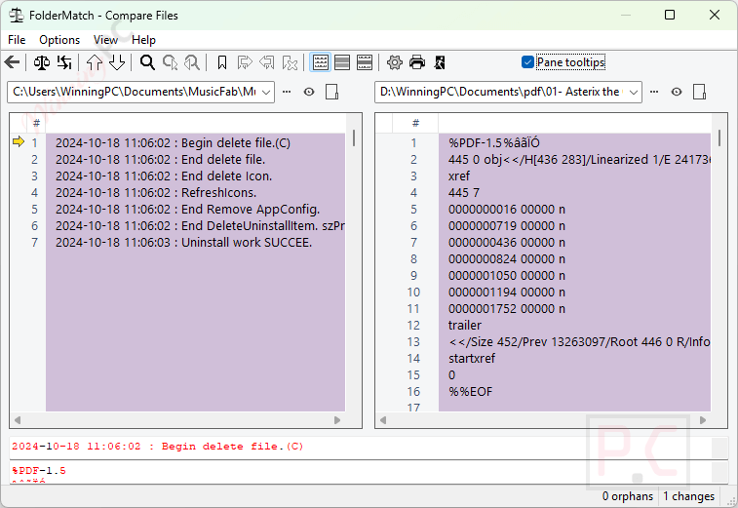Viewport: 738px width, 508px height.
Task: Click the right pane vertical scrollbar thumb
Action: click(x=719, y=137)
